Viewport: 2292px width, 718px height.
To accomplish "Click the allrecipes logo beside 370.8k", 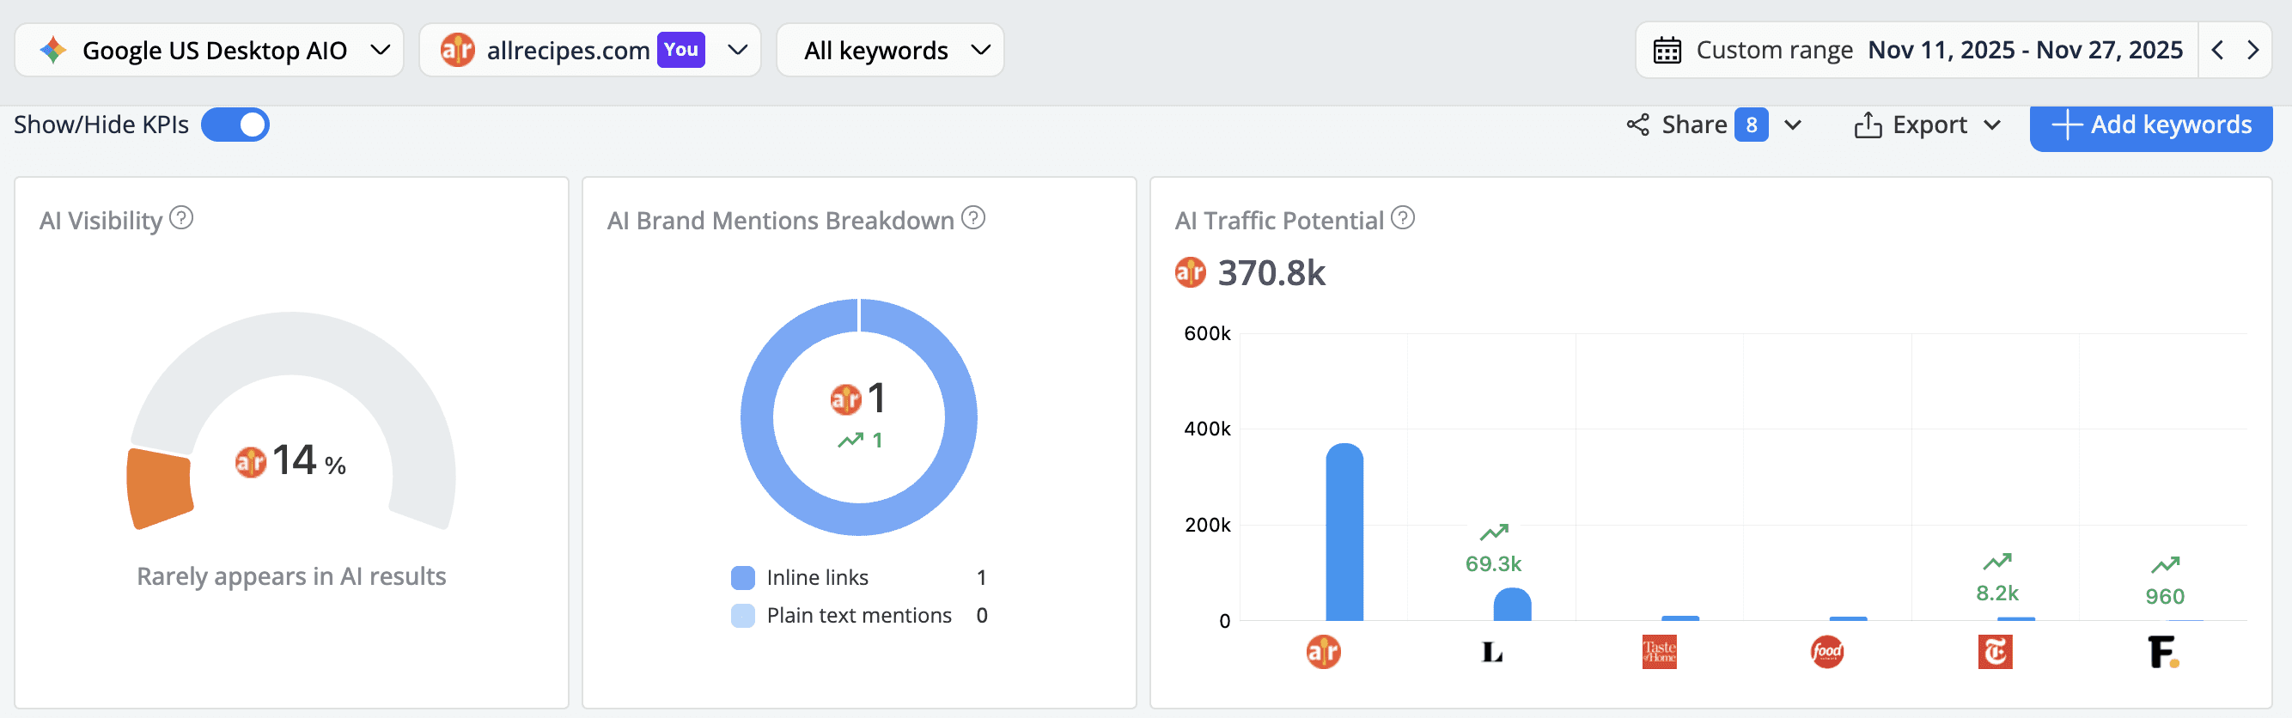I will [1191, 272].
